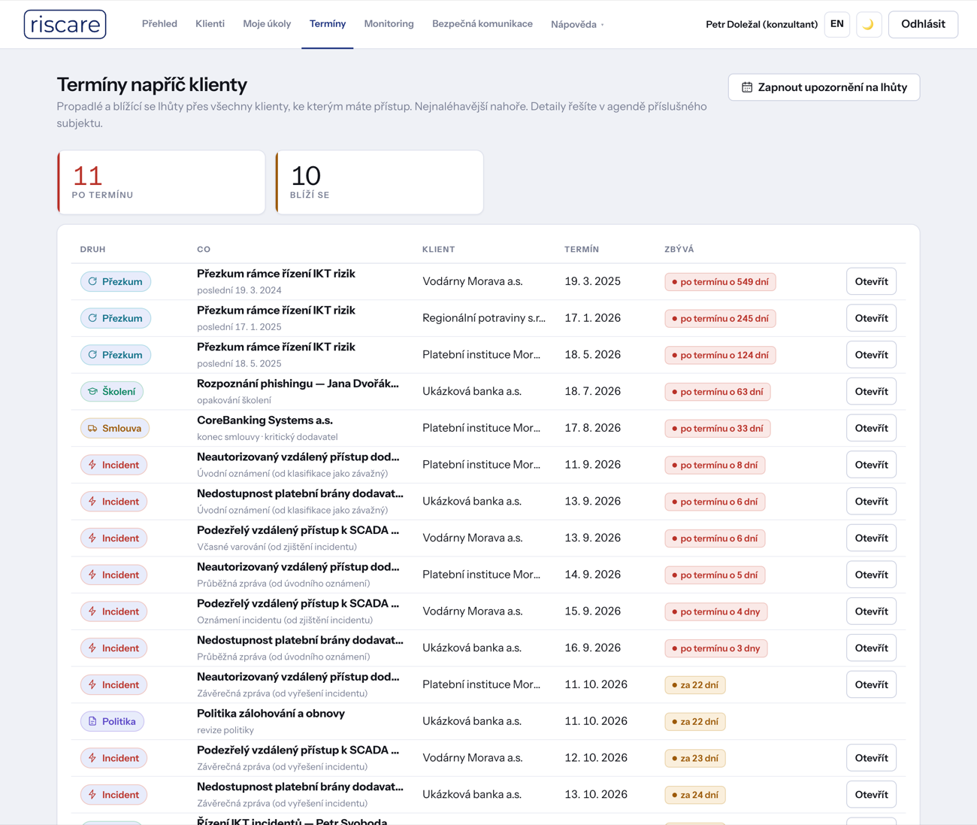Click the 'za 23 dní' badge

coord(695,758)
